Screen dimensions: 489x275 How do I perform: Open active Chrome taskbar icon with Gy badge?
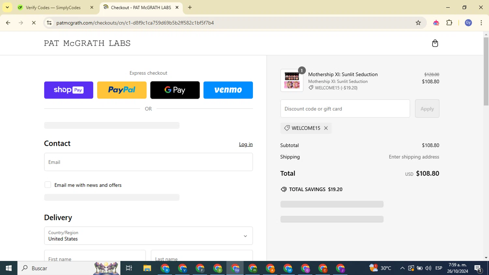pyautogui.click(x=235, y=268)
